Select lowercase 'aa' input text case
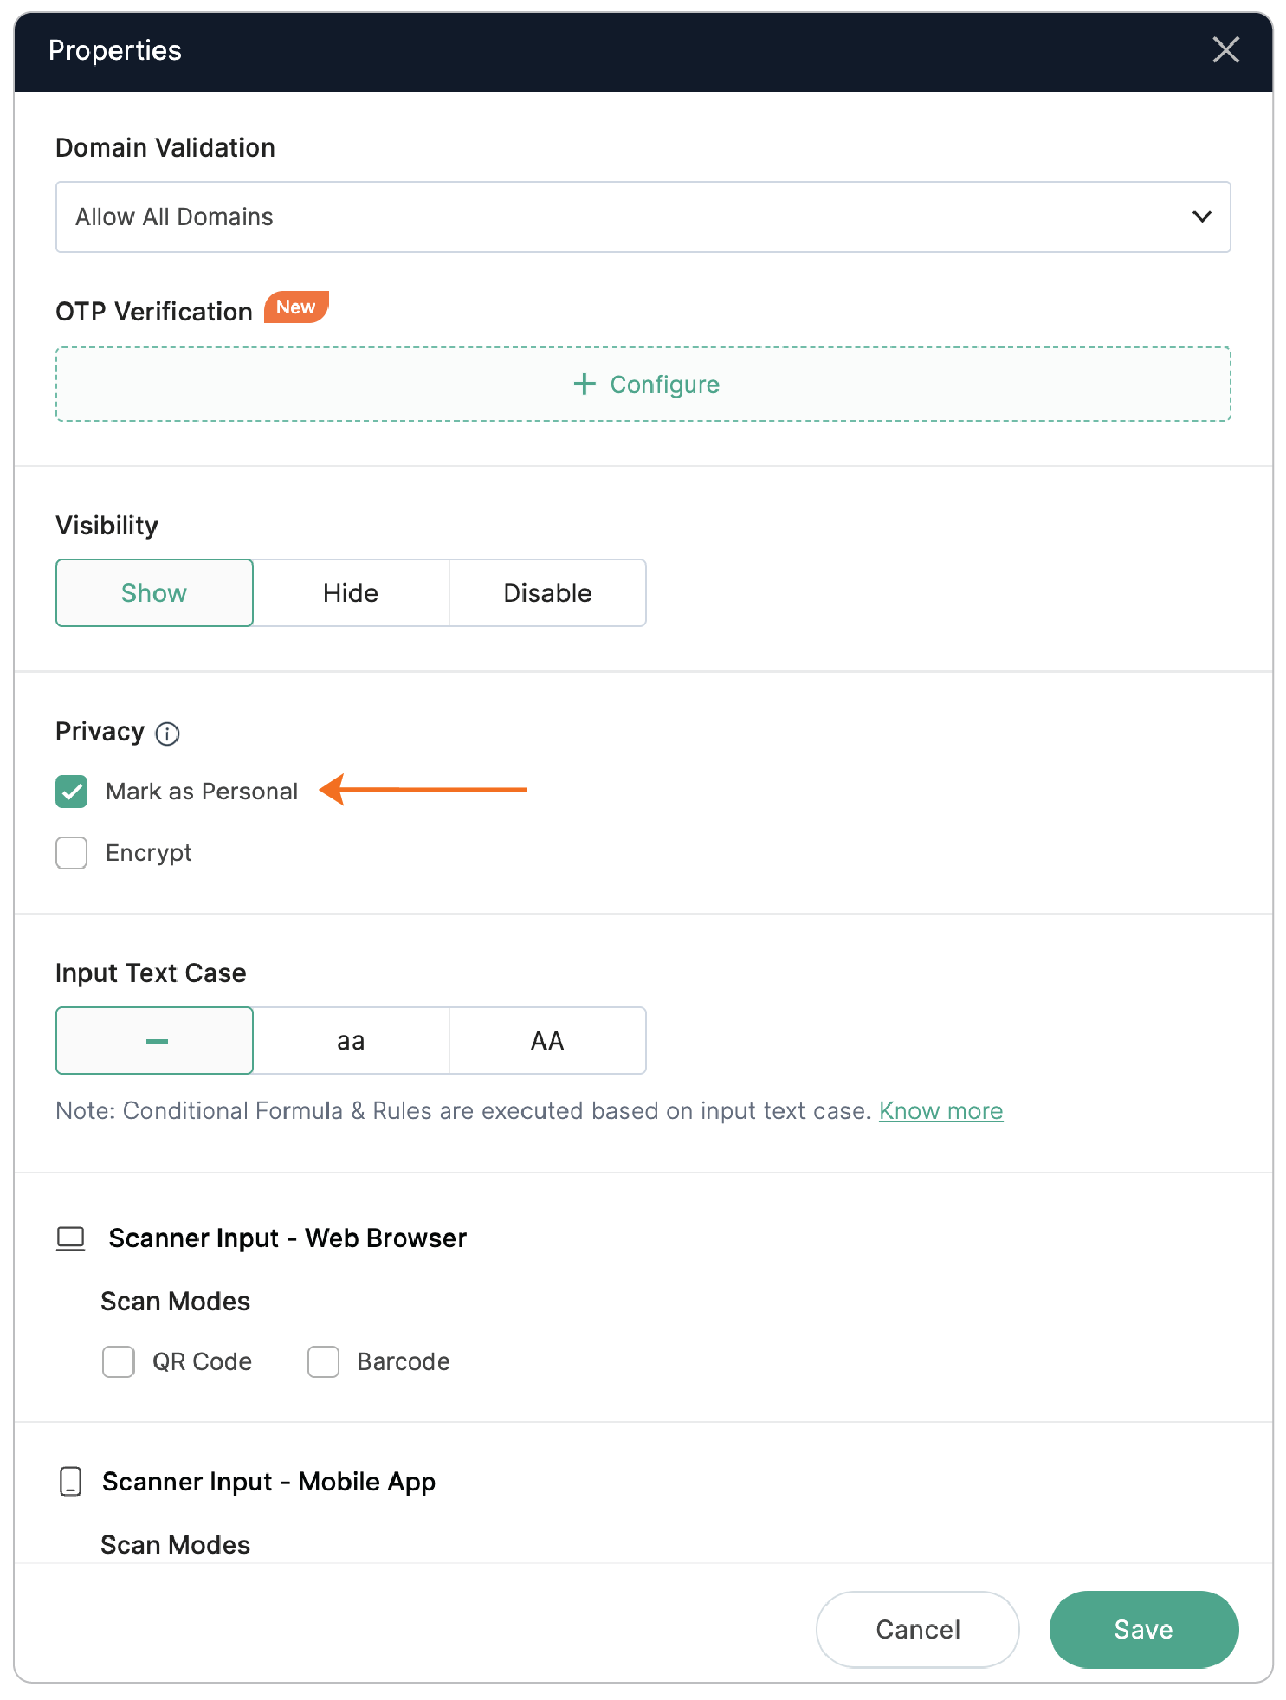This screenshot has height=1700, width=1286. pos(351,1041)
